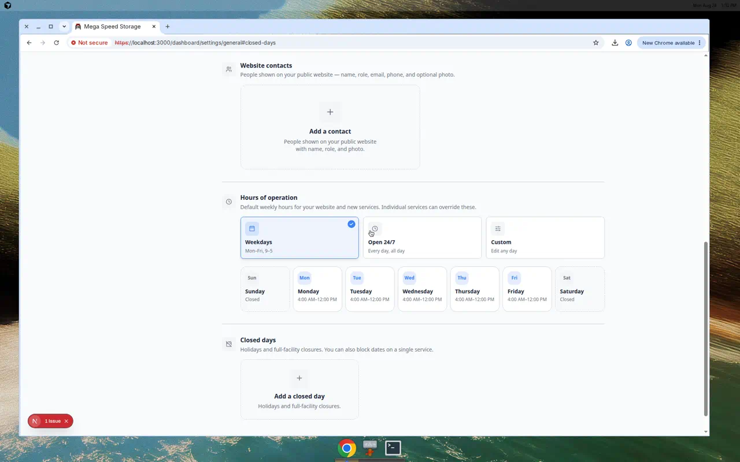Click the Website contacts heading
This screenshot has height=462, width=740.
[266, 65]
